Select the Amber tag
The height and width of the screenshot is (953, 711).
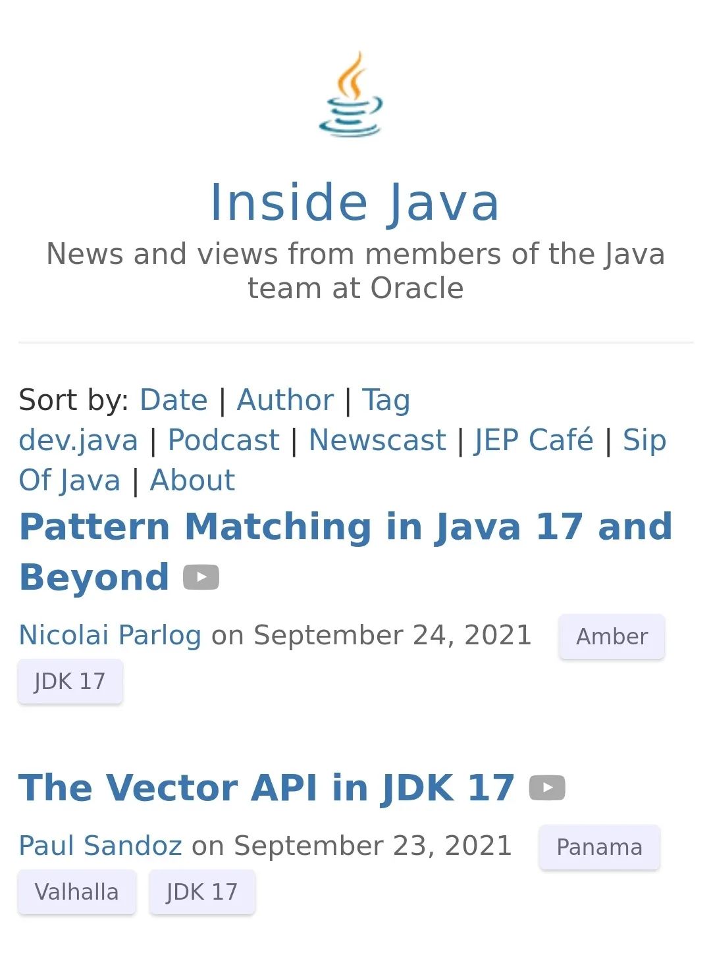coord(612,636)
